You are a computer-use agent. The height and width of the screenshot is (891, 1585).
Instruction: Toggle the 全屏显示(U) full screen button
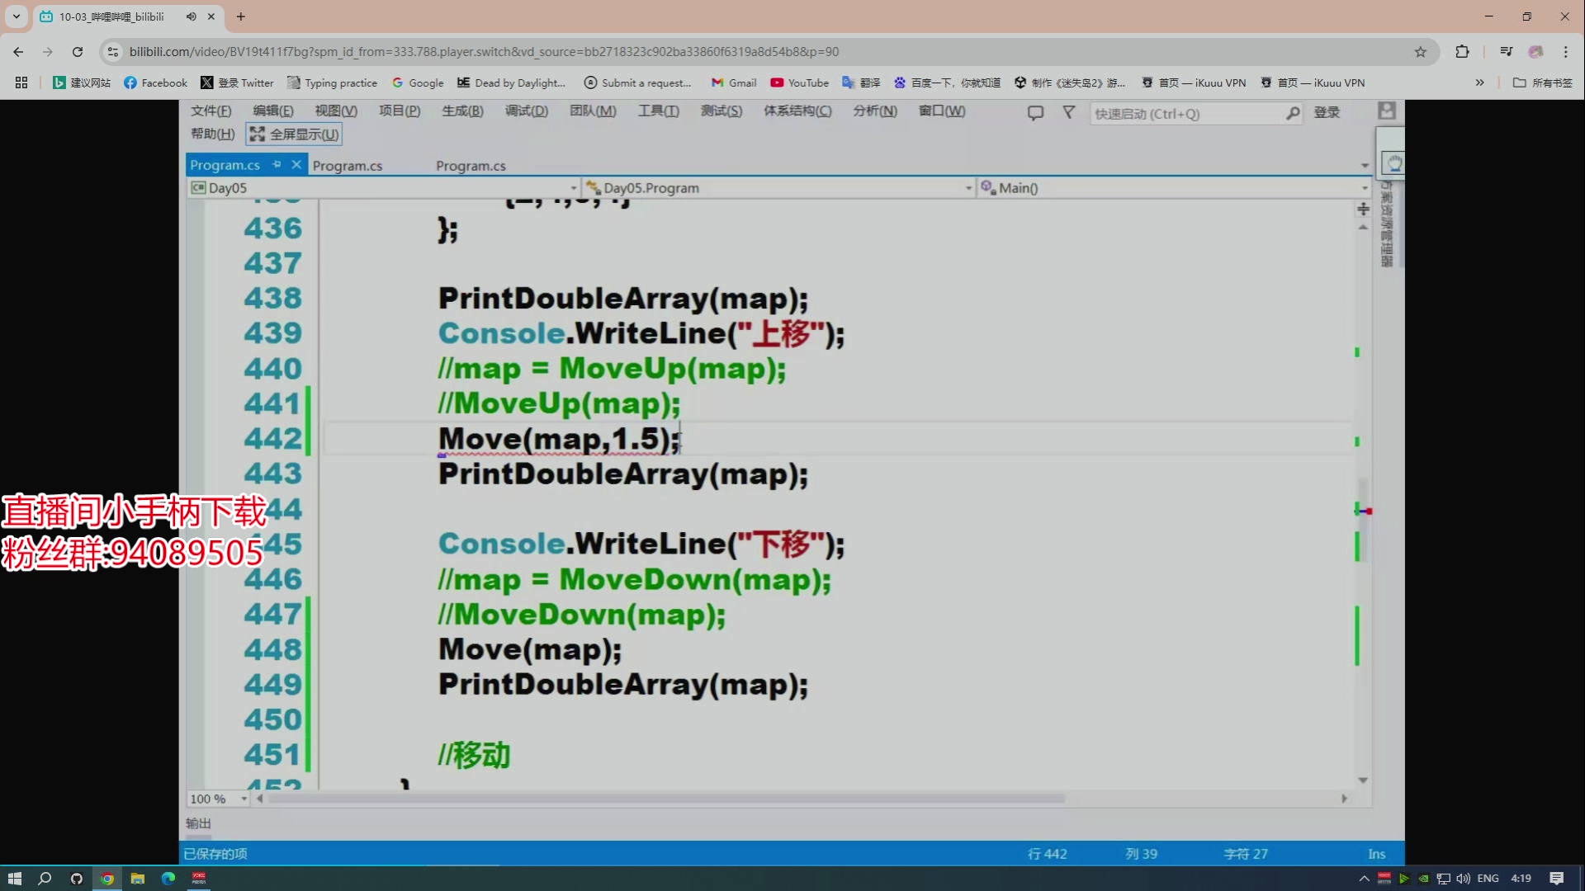pyautogui.click(x=295, y=134)
